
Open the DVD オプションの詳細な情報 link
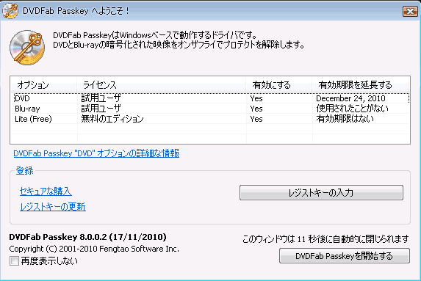(x=96, y=153)
